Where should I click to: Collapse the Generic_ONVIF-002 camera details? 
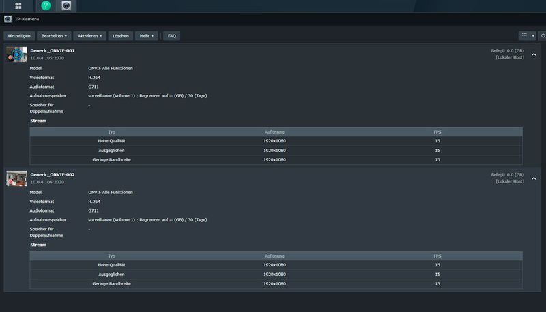coord(534,178)
